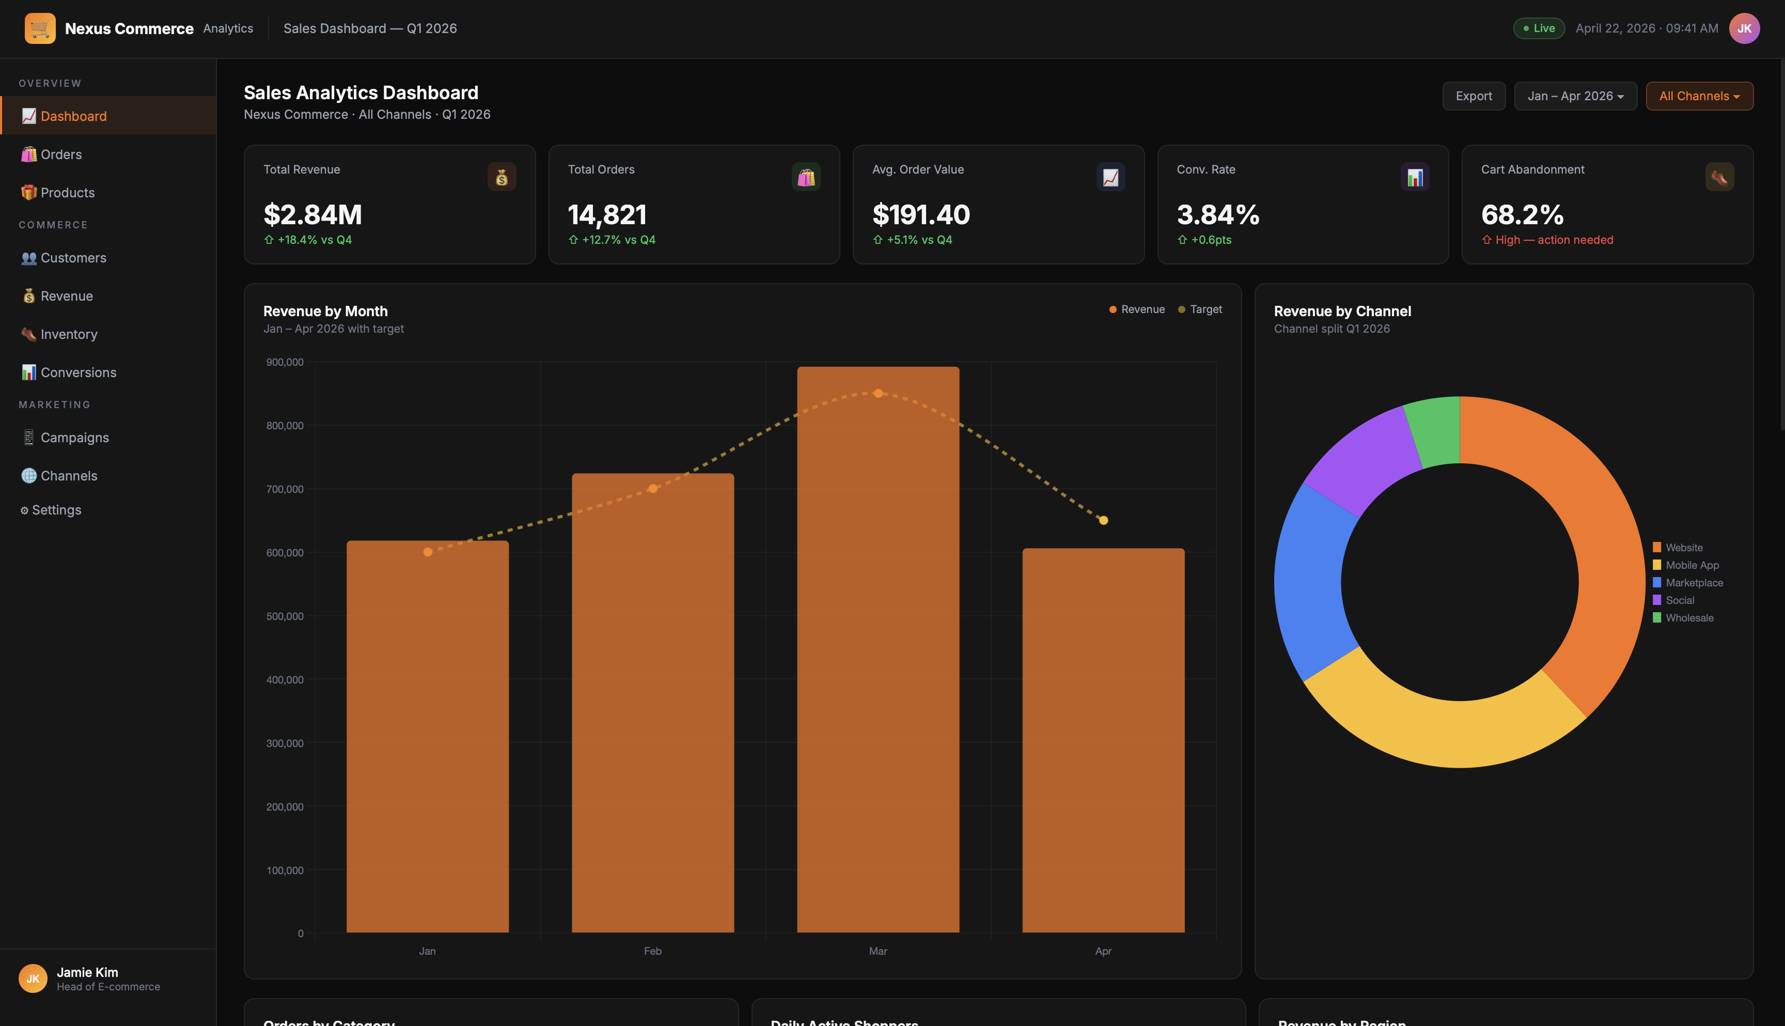Click money bag icon on Total Revenue card

[x=502, y=177]
